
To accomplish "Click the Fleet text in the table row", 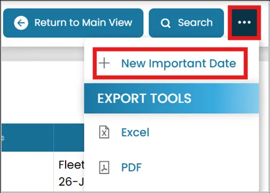I will (x=71, y=165).
